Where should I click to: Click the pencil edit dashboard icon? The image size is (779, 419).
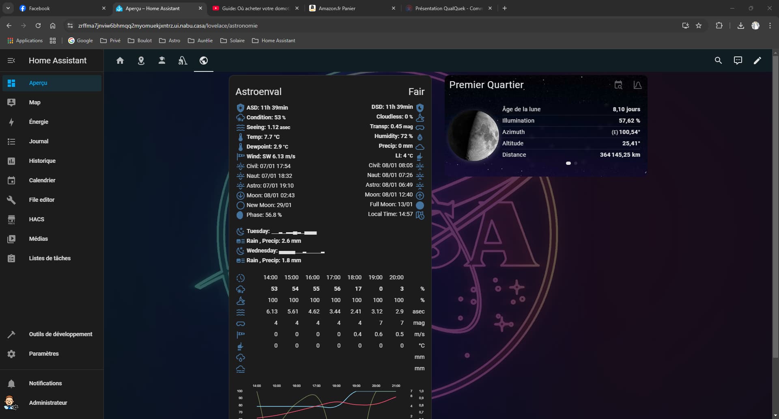click(x=757, y=60)
